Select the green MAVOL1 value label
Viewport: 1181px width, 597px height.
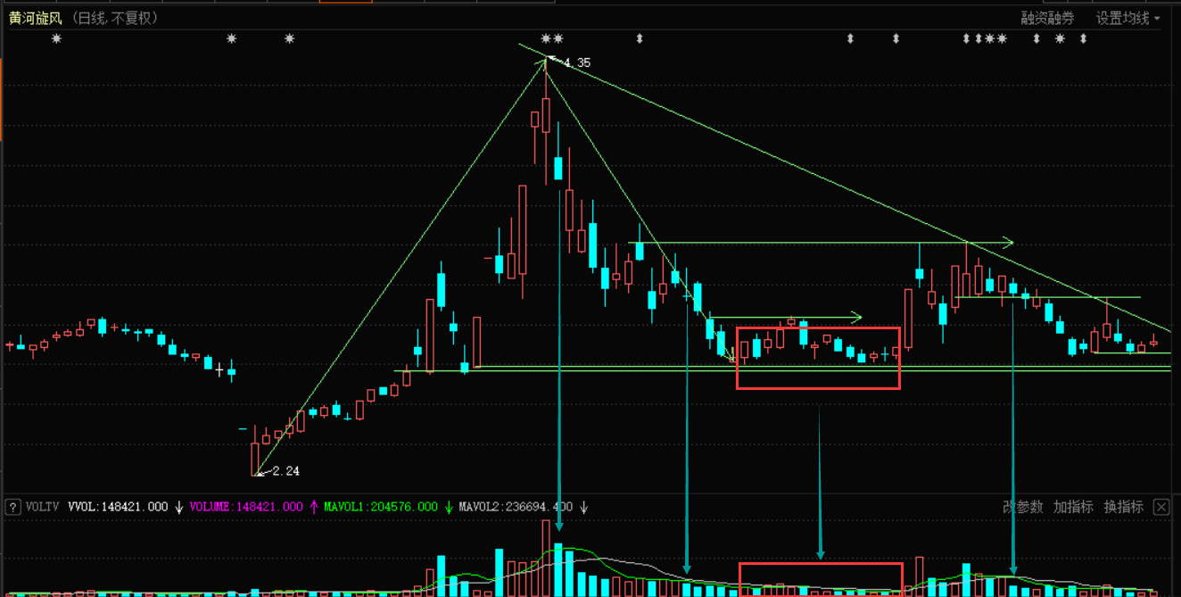pos(381,507)
